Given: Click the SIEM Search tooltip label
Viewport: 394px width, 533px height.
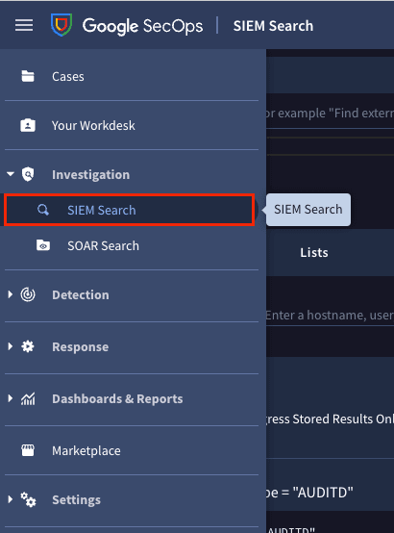Looking at the screenshot, I should tap(308, 210).
